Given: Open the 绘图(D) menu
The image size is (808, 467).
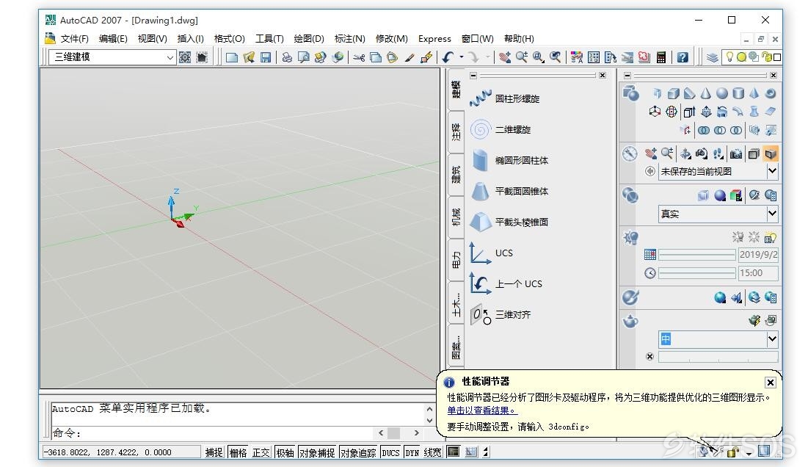Looking at the screenshot, I should click(x=309, y=39).
